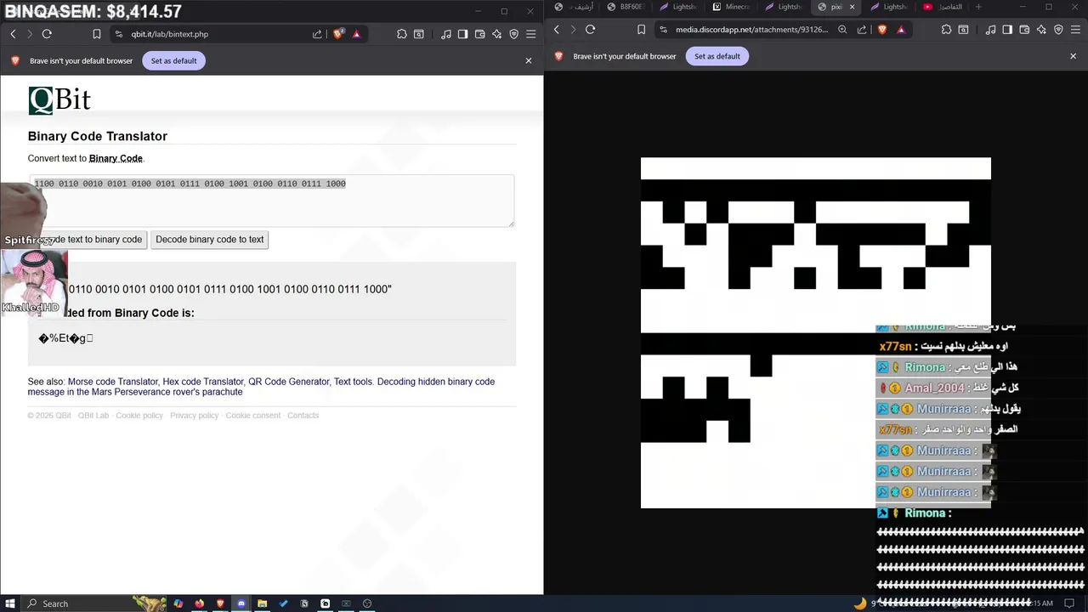Bookmark the qbit.it page
Viewport: 1088px width, 612px height.
pyautogui.click(x=97, y=34)
